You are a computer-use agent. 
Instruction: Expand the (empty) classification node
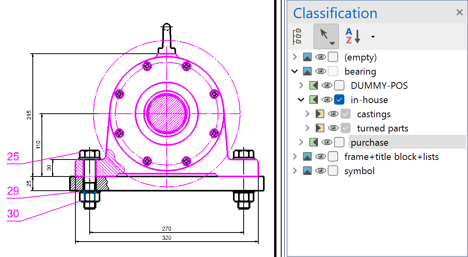(x=294, y=57)
